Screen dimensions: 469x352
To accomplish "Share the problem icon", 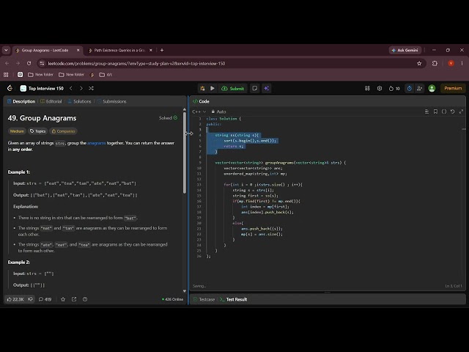I will click(74, 299).
